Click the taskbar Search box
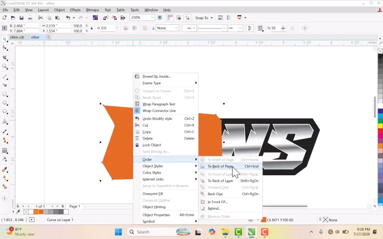This screenshot has width=383, height=239. pyautogui.click(x=159, y=232)
